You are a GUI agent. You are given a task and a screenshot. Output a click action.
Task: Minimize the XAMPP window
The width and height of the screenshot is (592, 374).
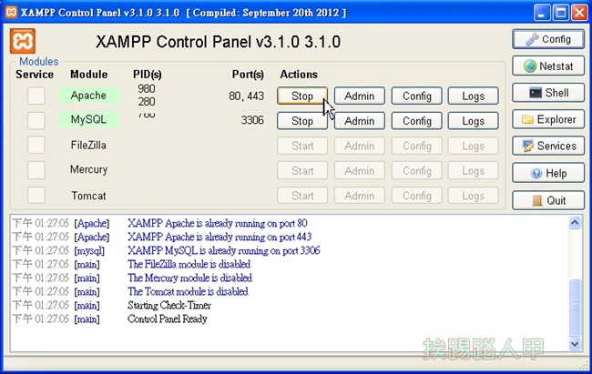(x=541, y=13)
